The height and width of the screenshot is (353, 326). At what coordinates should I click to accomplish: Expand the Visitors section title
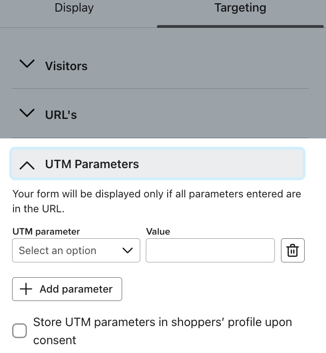pyautogui.click(x=66, y=66)
